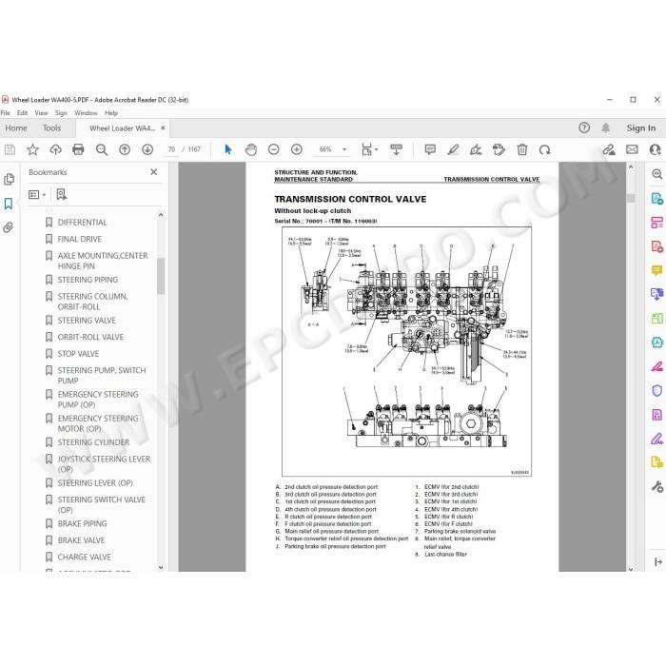Screen dimensions: 666x666
Task: Open the STEERING PIPING bookmark
Action: click(x=88, y=280)
